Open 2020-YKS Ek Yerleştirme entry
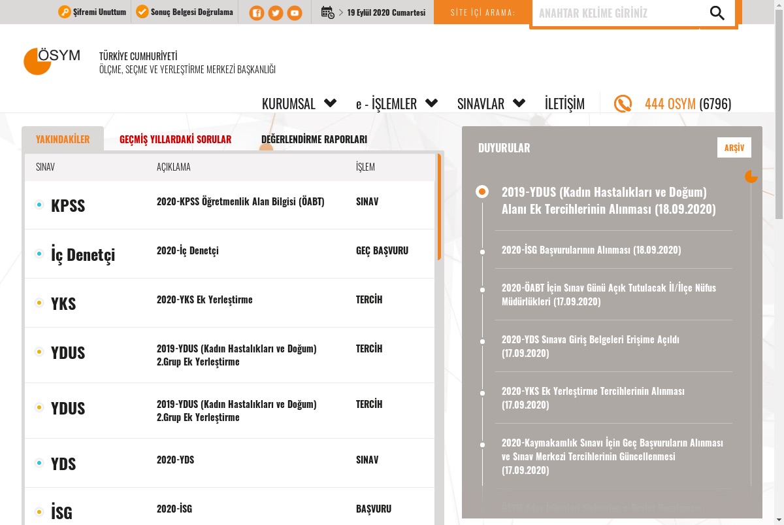Viewport: 784px width, 525px height. [204, 299]
